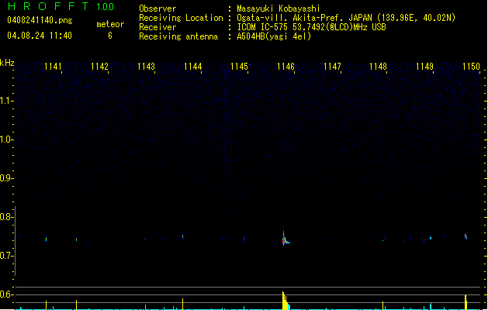Select ICOM IC-575 53.7492 MHz USB text
The width and height of the screenshot is (488, 310).
click(x=312, y=27)
